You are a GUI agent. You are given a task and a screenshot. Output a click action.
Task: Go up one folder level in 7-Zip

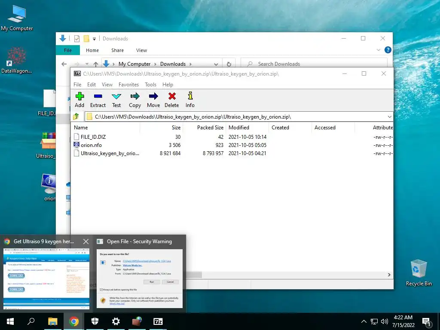[76, 116]
